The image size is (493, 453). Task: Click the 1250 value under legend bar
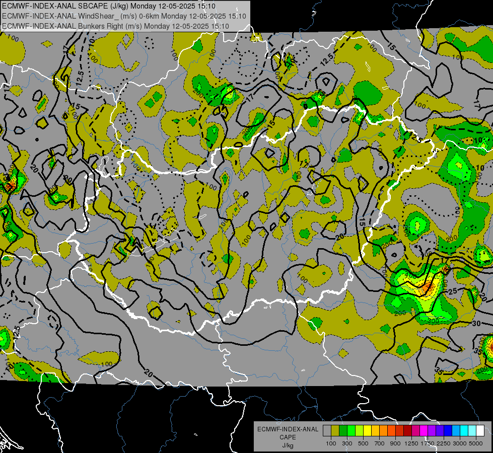coord(411,443)
